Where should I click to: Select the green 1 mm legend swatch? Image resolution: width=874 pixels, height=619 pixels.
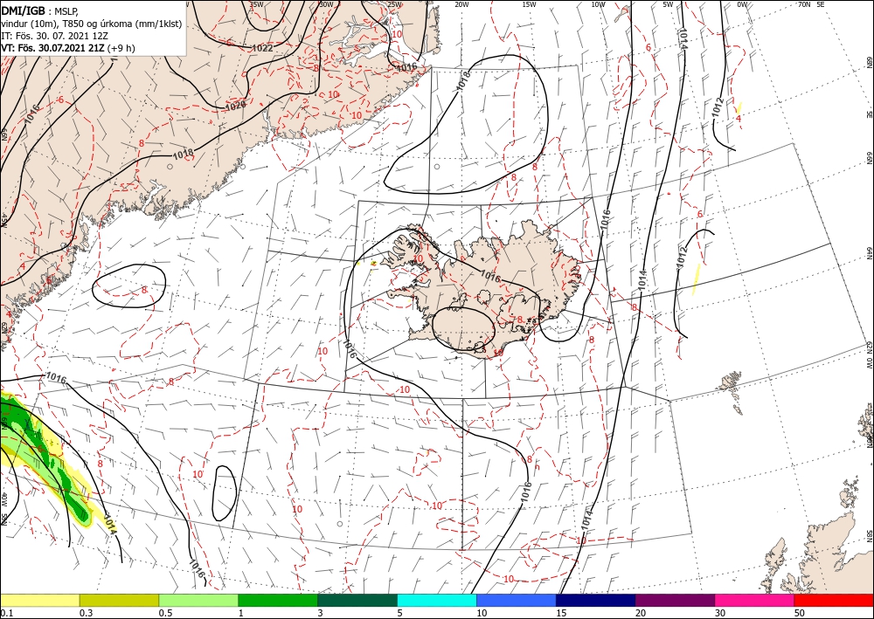278,600
